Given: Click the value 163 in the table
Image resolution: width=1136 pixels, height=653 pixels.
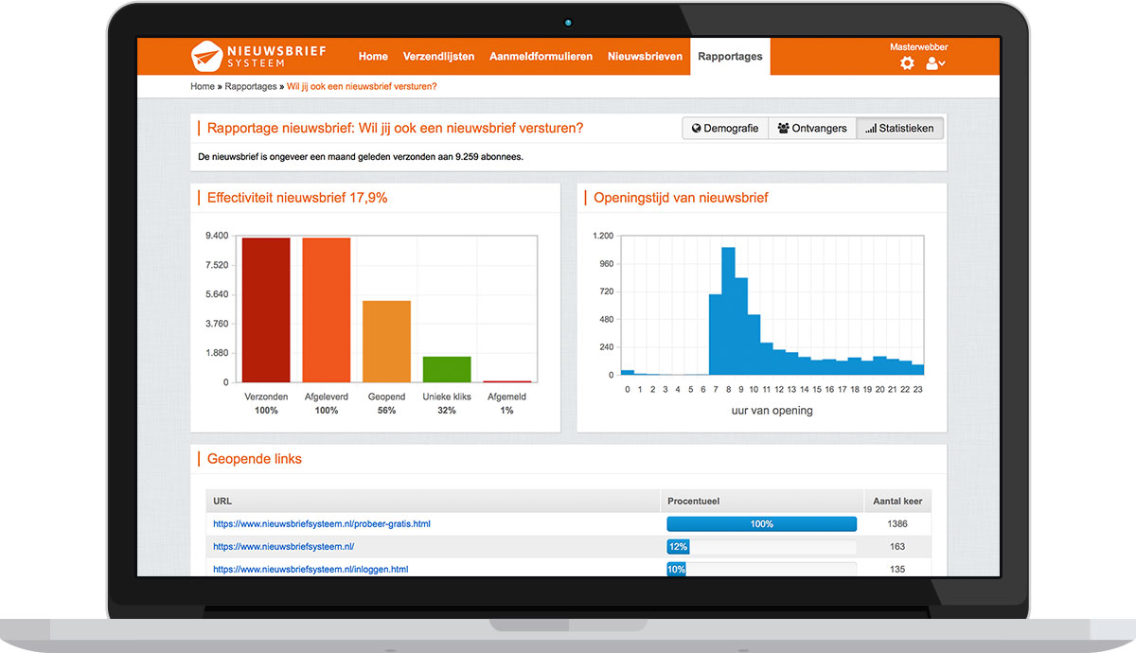Looking at the screenshot, I should 897,546.
